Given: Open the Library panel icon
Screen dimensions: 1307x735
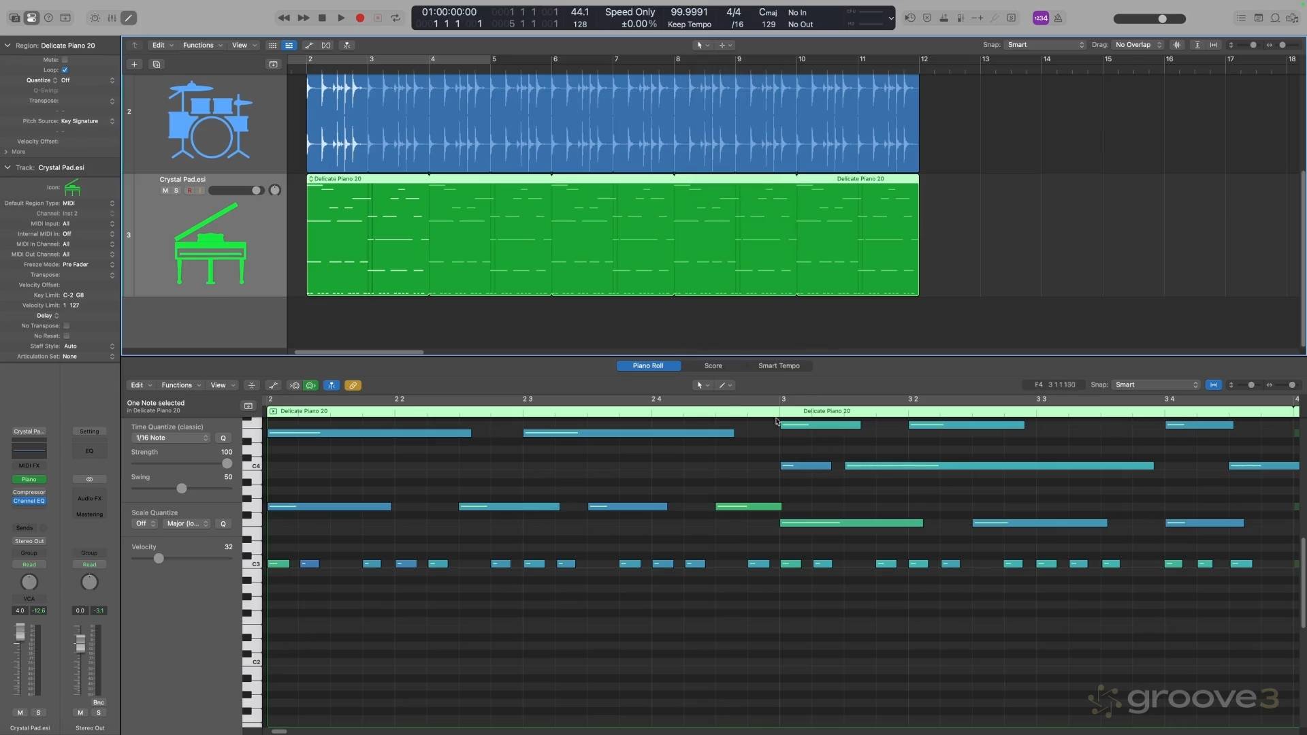Looking at the screenshot, I should 14,18.
